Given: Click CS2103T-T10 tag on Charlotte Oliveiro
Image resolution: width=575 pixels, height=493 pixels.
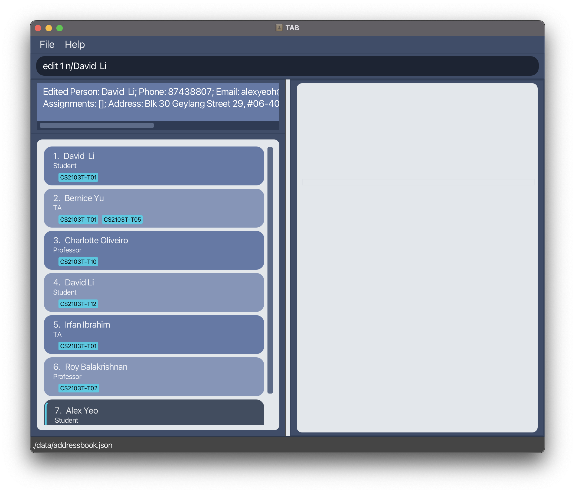Looking at the screenshot, I should click(x=78, y=262).
